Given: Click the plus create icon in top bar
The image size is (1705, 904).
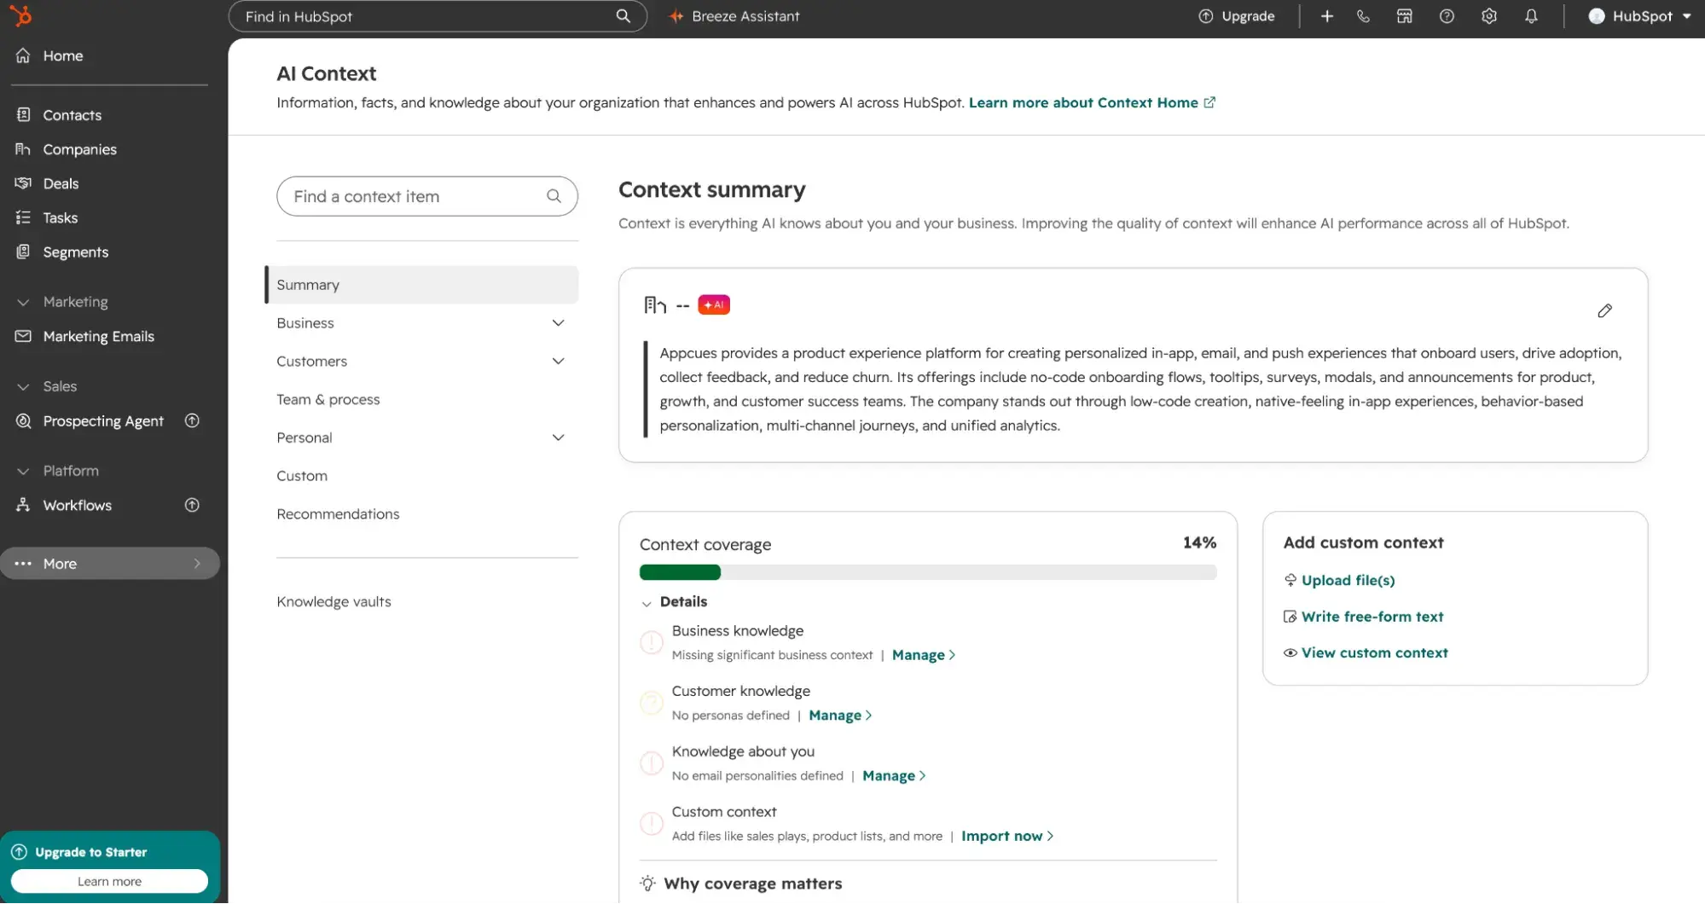Looking at the screenshot, I should pos(1326,16).
